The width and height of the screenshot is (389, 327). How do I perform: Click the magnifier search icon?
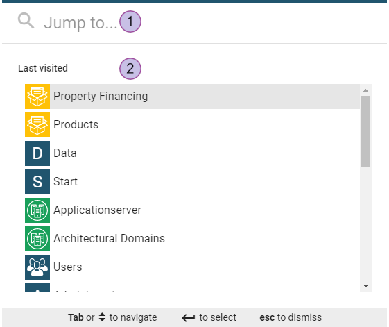[x=26, y=21]
